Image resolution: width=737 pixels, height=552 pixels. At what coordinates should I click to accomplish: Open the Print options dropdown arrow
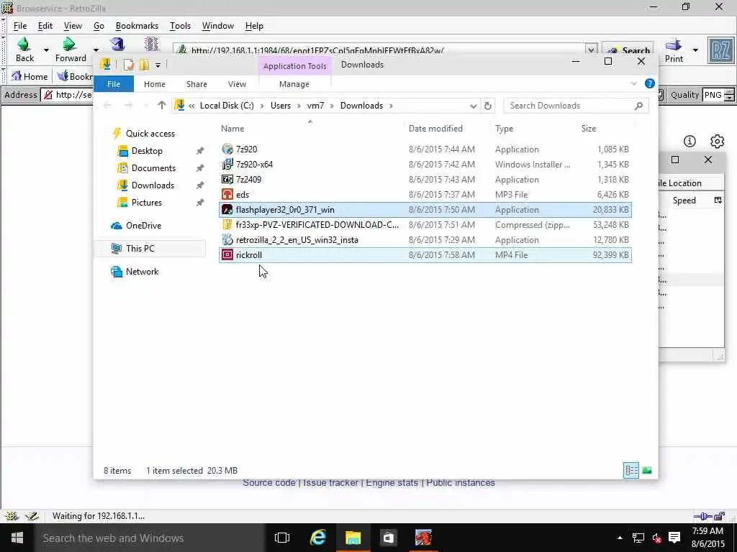[695, 50]
